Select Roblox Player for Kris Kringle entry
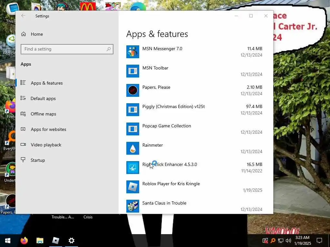The width and height of the screenshot is (330, 247). click(194, 187)
